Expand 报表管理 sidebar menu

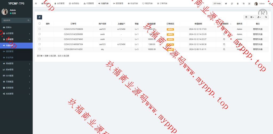(x=16, y=70)
